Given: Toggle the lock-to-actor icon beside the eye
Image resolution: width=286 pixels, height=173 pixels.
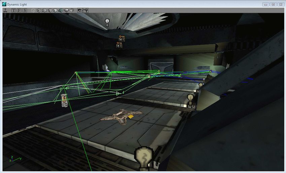Looking at the screenshot, I should (85, 10).
